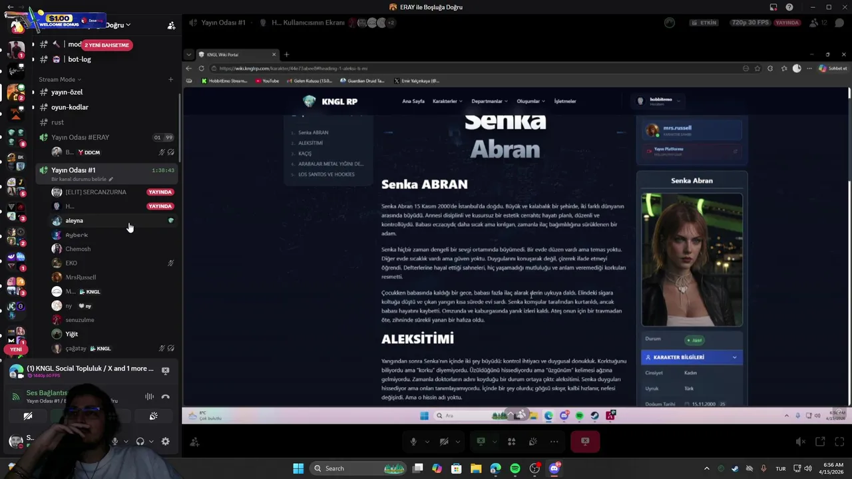The width and height of the screenshot is (852, 479).
Task: Open headphone output options arrow in user panel
Action: pyautogui.click(x=151, y=441)
